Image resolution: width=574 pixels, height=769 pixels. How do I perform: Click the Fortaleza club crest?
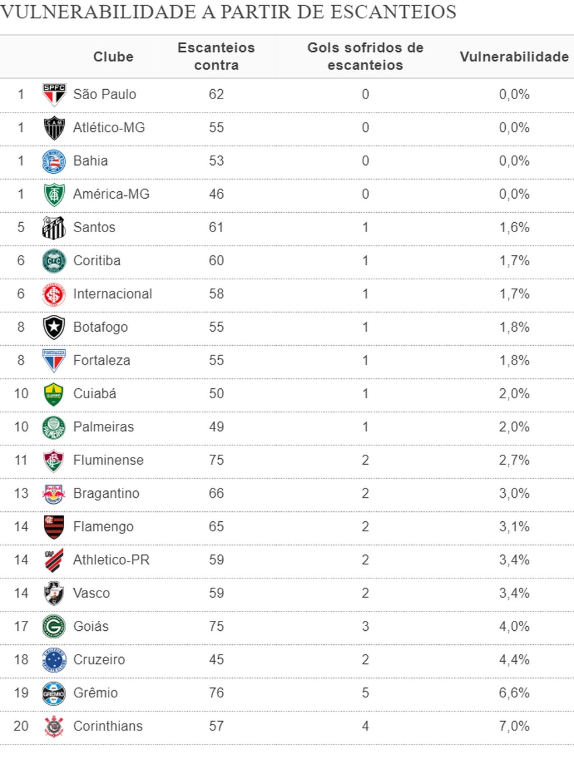click(54, 360)
